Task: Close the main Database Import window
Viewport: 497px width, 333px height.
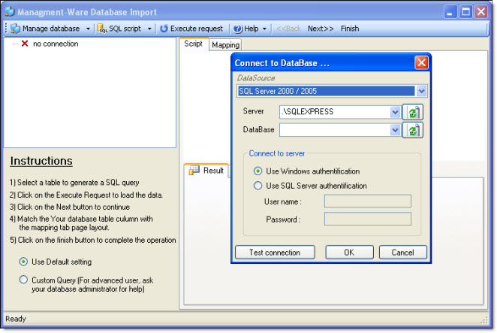Action: 481,12
